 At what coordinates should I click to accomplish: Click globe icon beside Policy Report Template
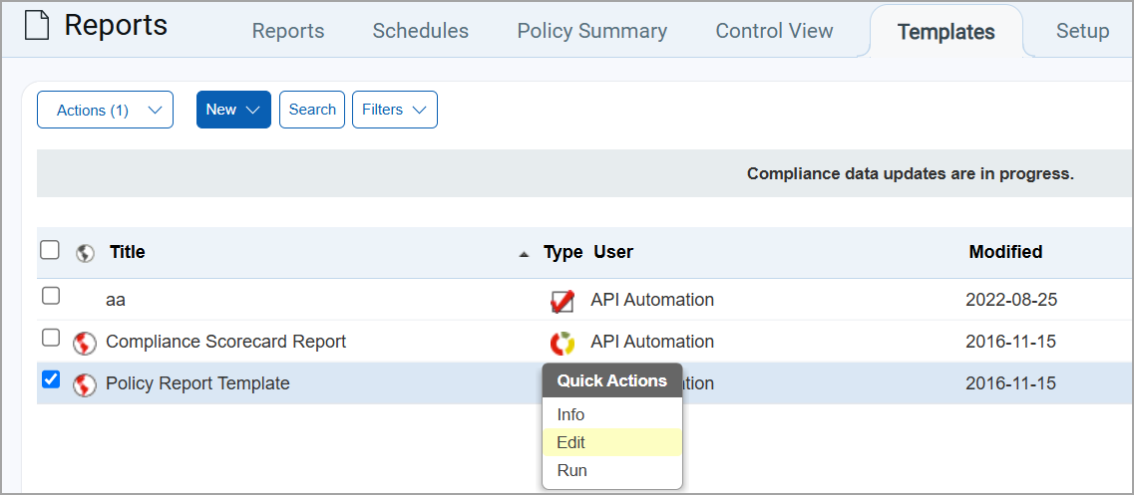click(x=86, y=385)
